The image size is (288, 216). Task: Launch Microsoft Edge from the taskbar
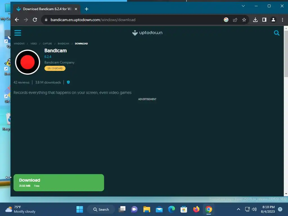(172, 209)
